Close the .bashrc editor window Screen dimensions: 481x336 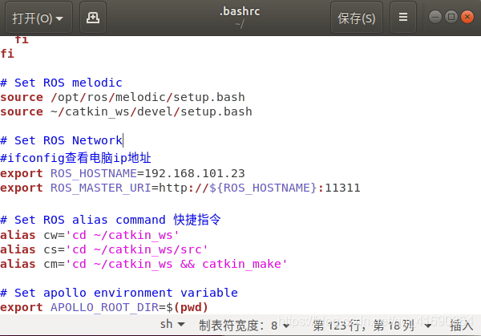[467, 17]
